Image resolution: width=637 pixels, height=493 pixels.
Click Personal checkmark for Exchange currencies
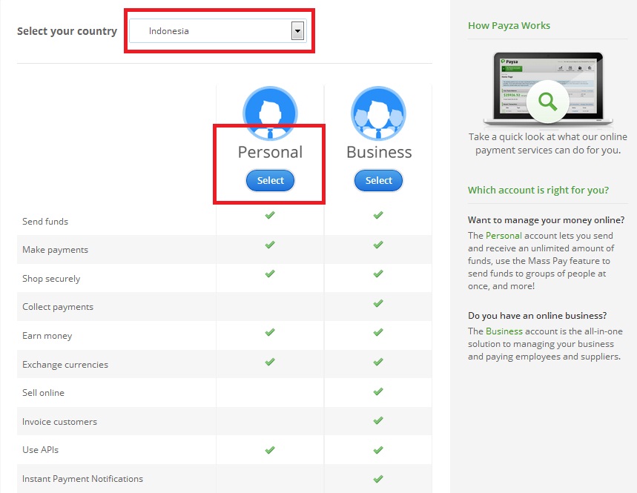(x=270, y=362)
